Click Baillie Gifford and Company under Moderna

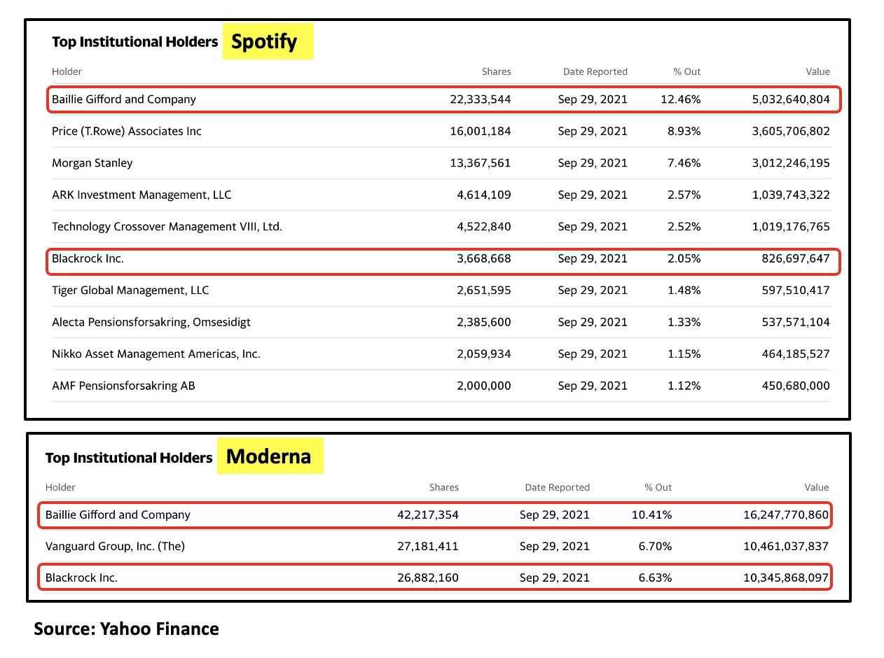tap(118, 514)
